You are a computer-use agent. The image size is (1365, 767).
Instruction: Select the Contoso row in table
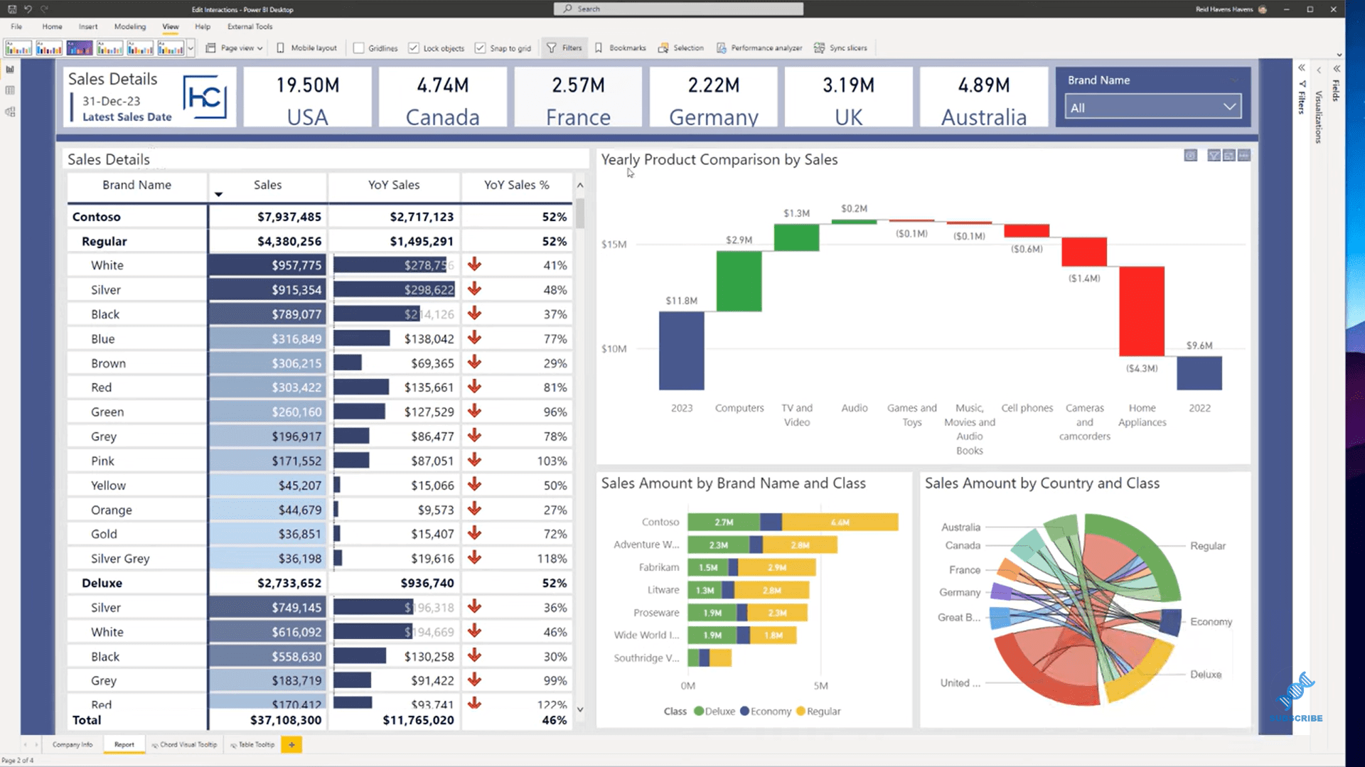pos(319,217)
